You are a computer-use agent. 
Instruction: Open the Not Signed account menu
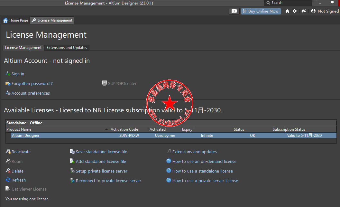click(325, 11)
